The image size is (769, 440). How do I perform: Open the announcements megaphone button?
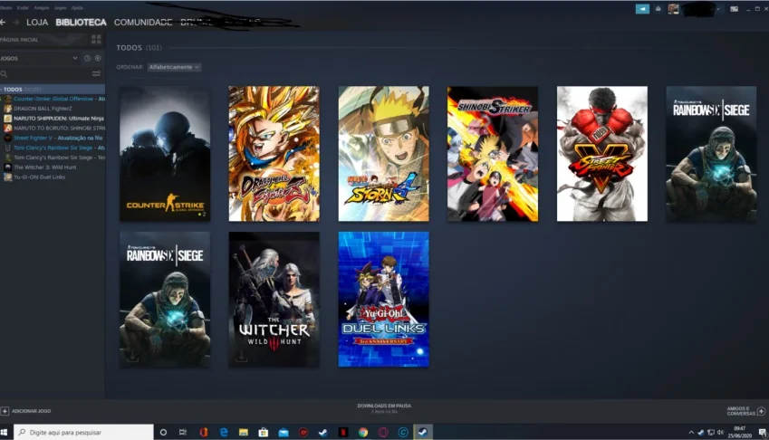coord(642,9)
